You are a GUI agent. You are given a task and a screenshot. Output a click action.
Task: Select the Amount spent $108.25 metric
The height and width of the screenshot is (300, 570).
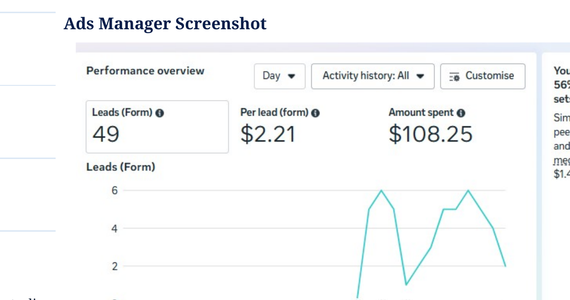point(430,126)
